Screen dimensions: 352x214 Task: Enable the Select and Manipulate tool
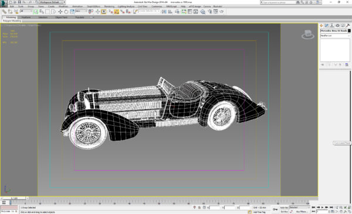[x=97, y=12]
